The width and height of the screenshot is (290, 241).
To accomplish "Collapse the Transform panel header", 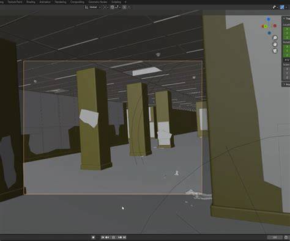I will click(286, 18).
